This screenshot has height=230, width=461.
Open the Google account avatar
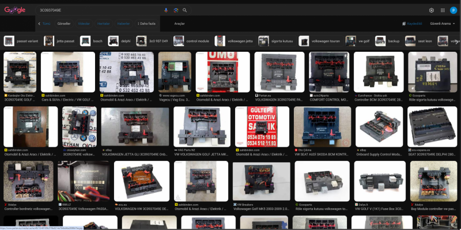coord(452,10)
